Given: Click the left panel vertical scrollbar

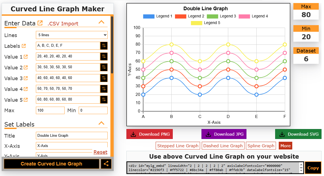Looking at the screenshot, I should [112, 45].
